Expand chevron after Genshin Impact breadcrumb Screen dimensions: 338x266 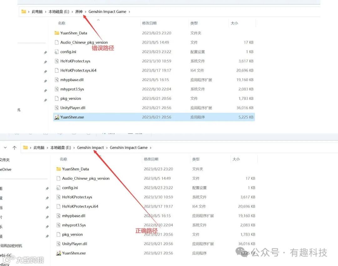107,148
